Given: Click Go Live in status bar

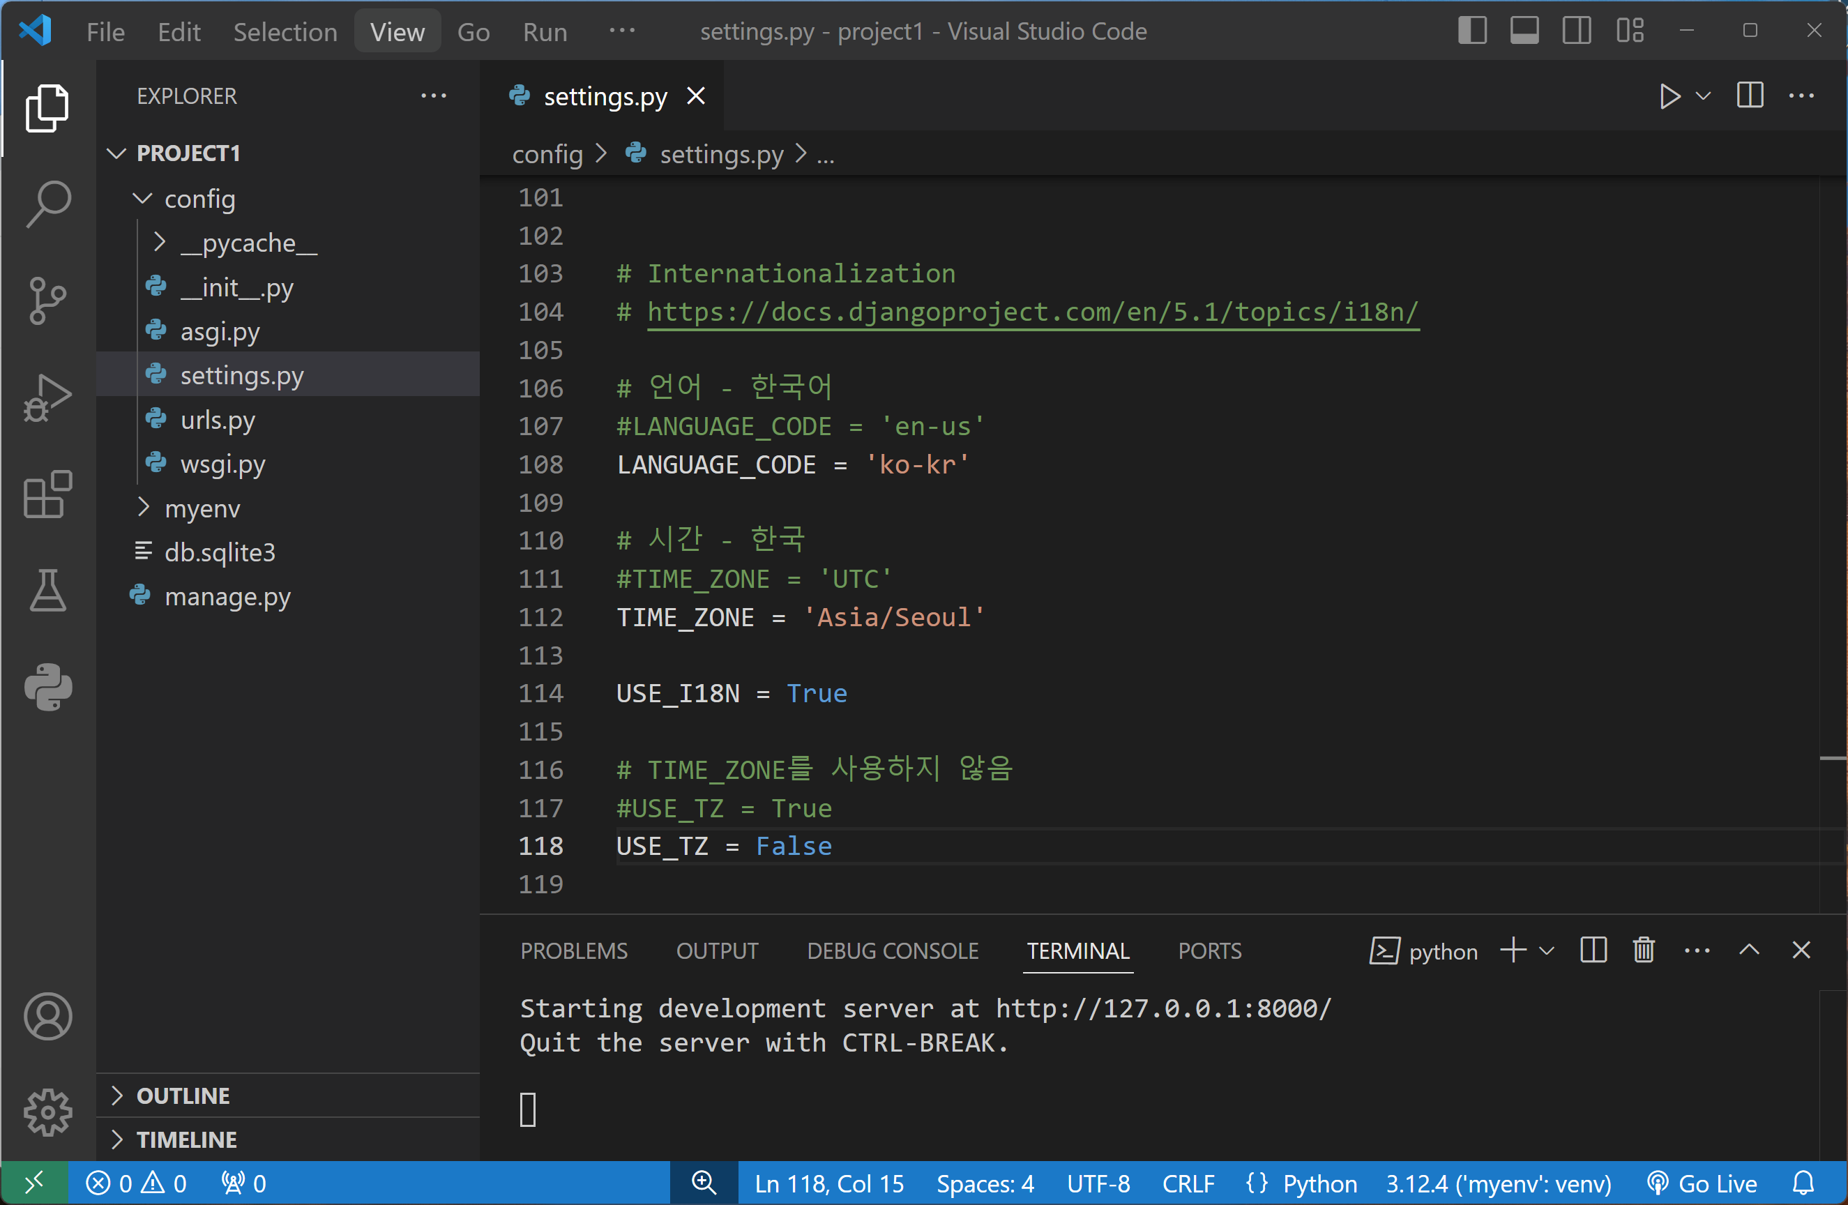Looking at the screenshot, I should coord(1704,1183).
